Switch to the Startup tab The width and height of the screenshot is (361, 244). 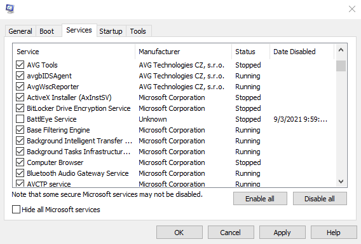point(111,31)
